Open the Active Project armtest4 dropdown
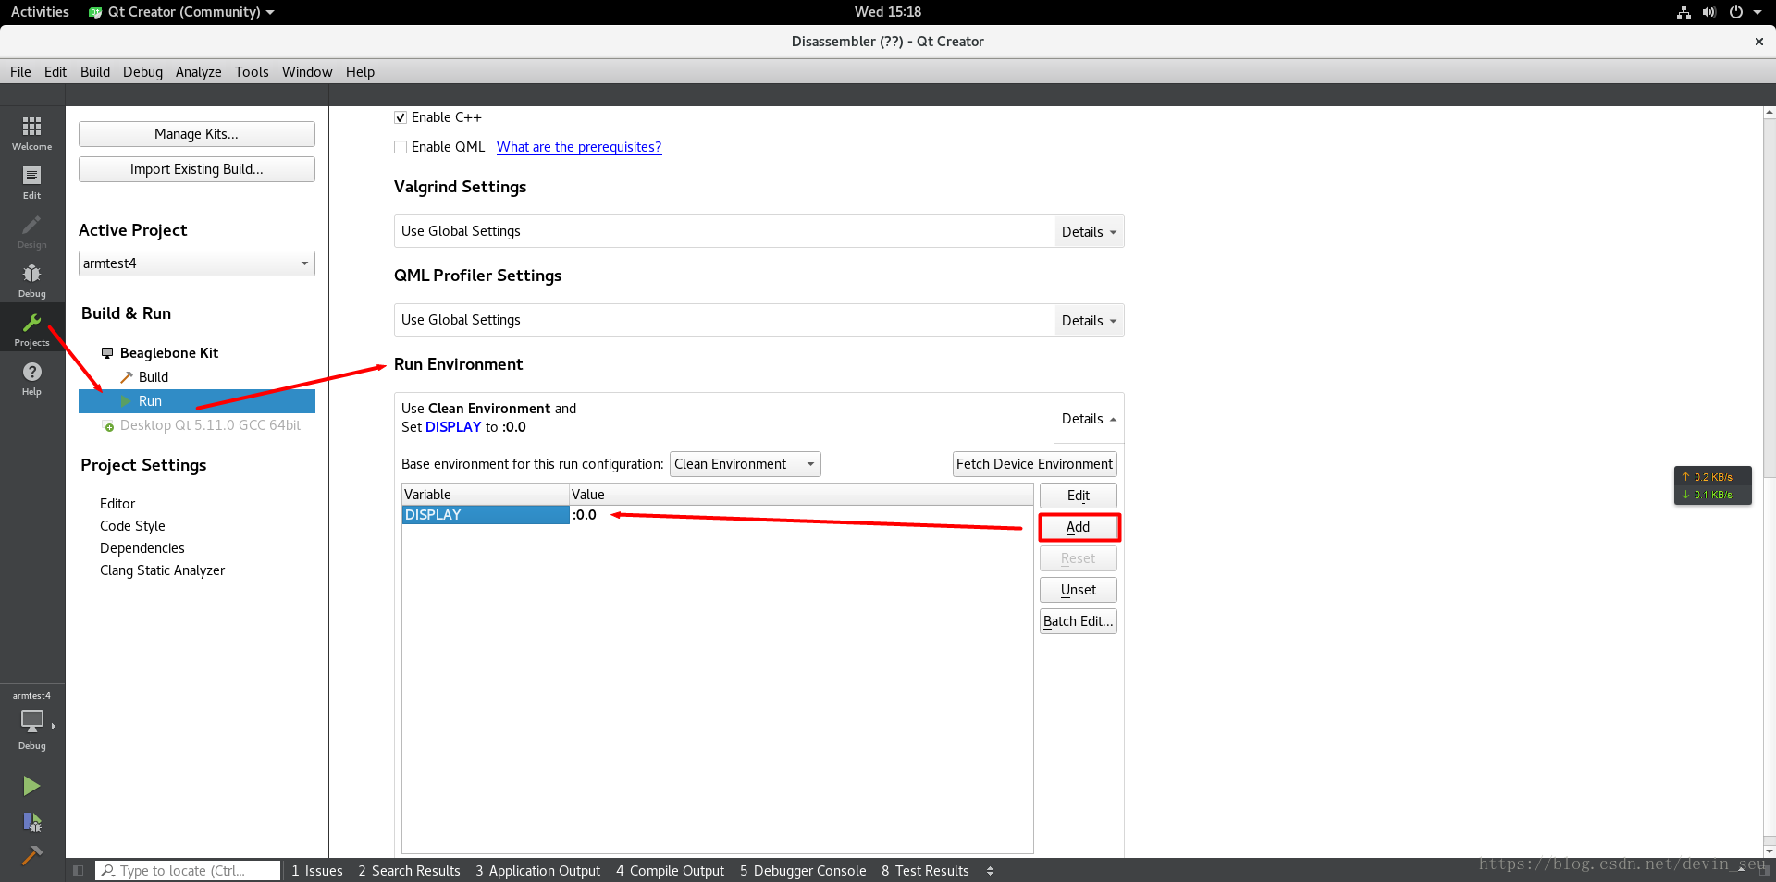This screenshot has width=1776, height=882. [196, 263]
